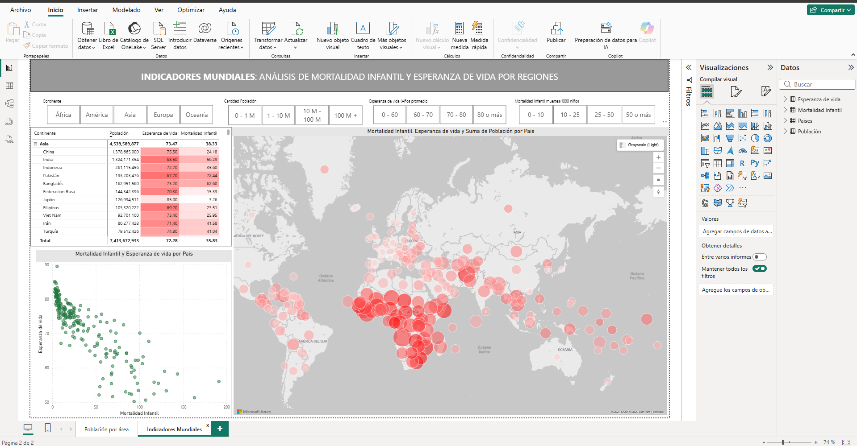857x446 pixels.
Task: Open 'Obtener datos' dropdown
Action: [x=87, y=44]
